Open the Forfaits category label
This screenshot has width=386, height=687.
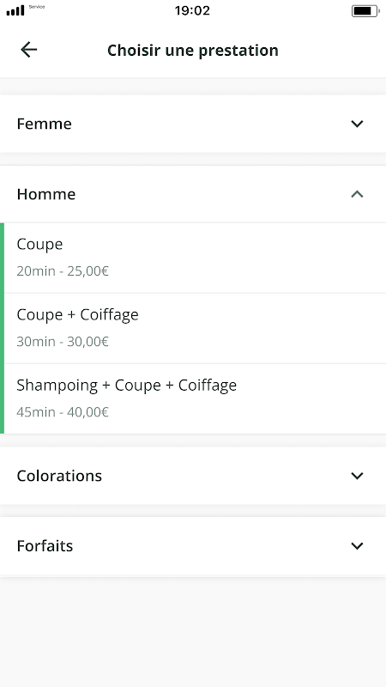pos(45,546)
